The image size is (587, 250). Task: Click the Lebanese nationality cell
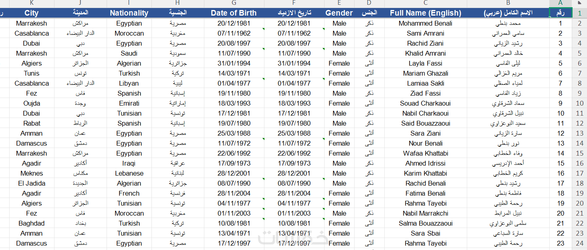click(x=129, y=173)
